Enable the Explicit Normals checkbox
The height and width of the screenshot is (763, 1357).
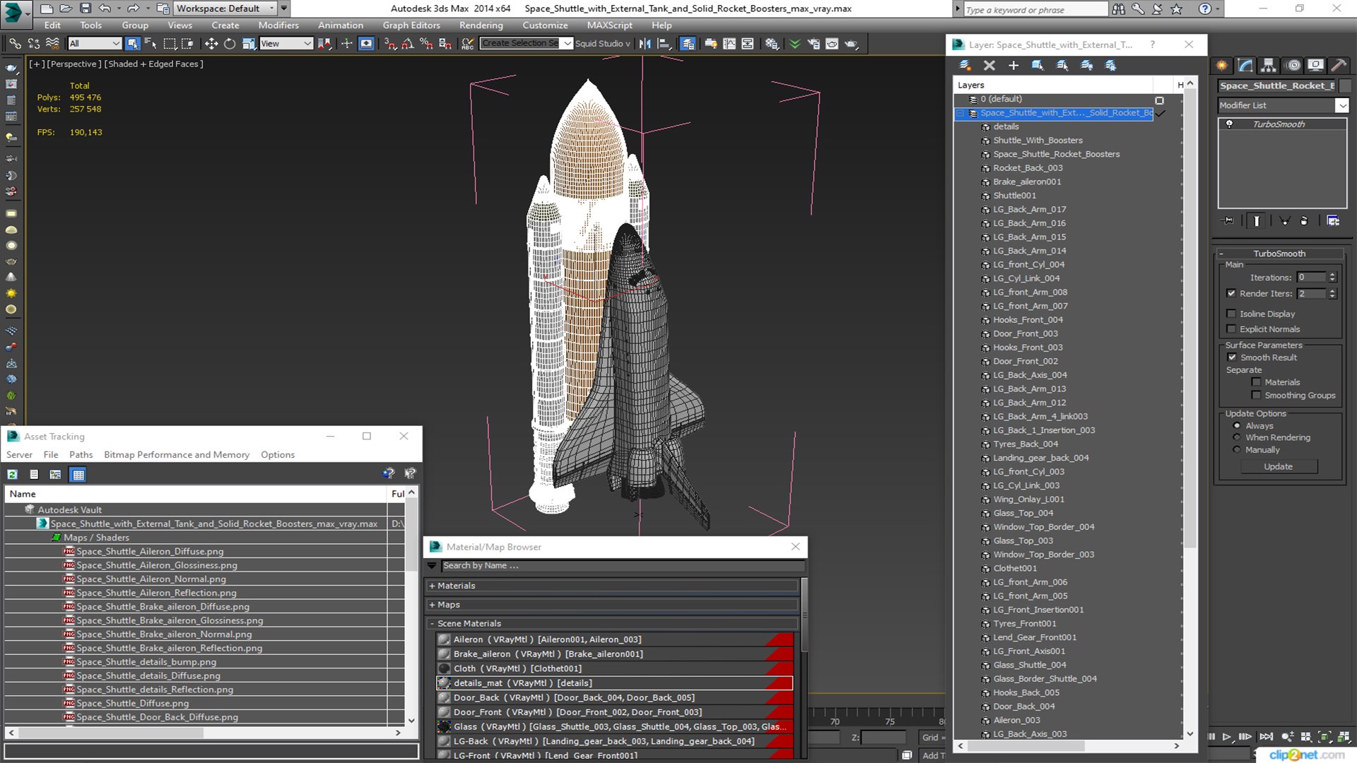point(1231,329)
